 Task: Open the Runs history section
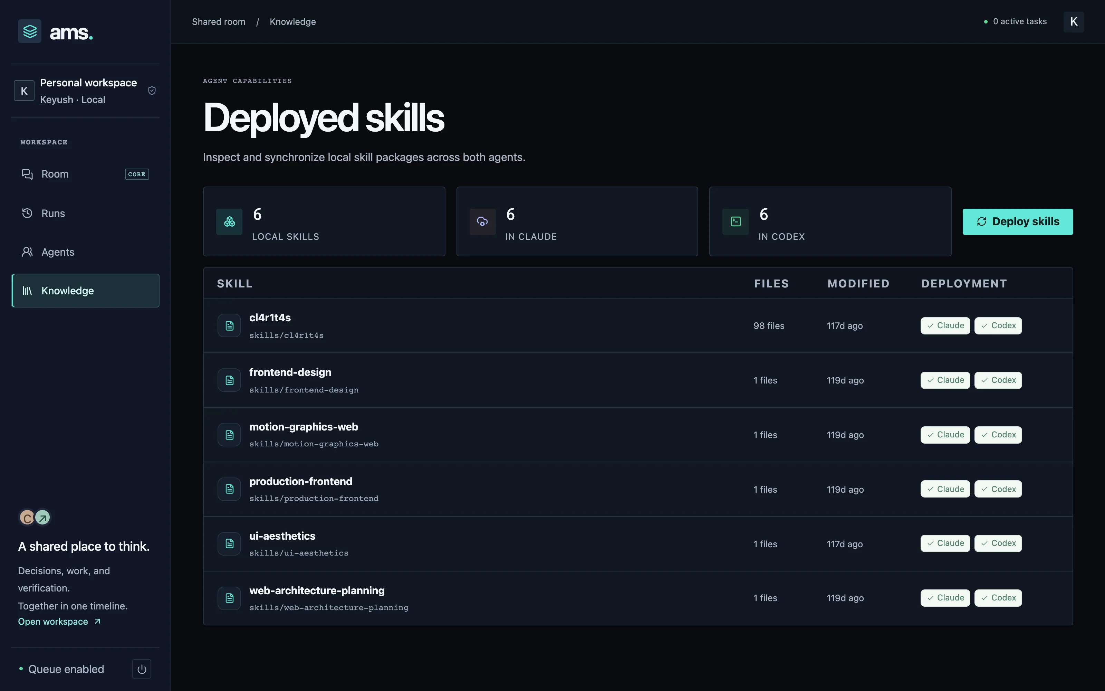click(x=85, y=213)
